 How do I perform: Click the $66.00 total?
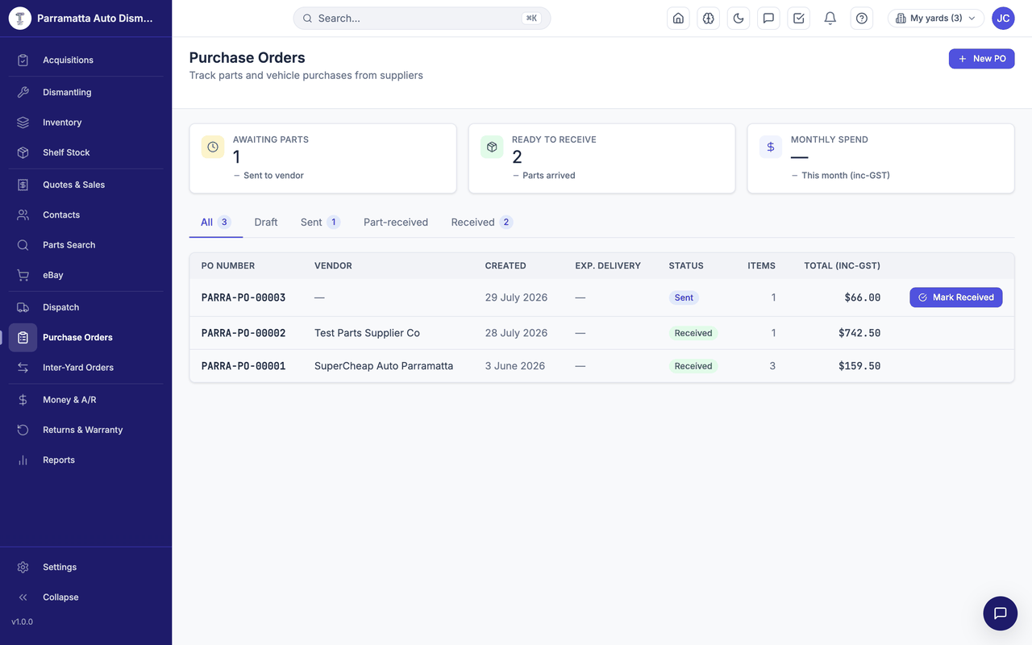click(x=863, y=298)
